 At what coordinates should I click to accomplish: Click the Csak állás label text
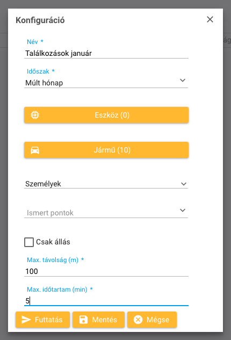click(x=53, y=242)
